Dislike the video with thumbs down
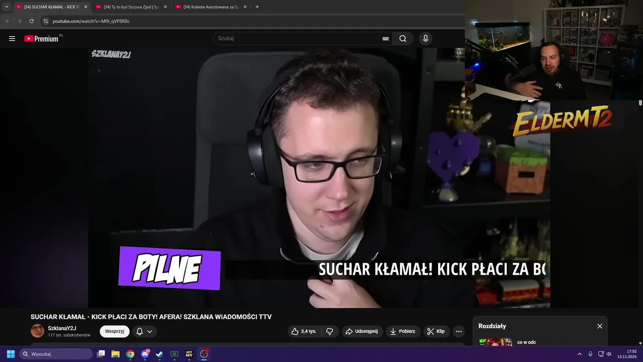The height and width of the screenshot is (362, 643). point(330,331)
